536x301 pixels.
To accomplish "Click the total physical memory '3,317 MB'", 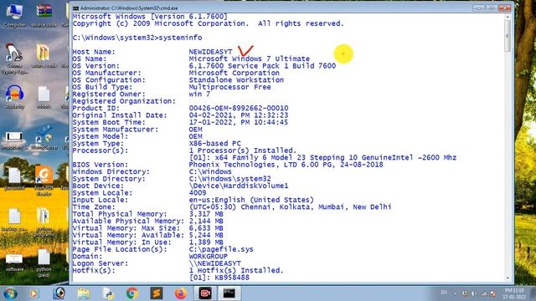I will pos(206,214).
